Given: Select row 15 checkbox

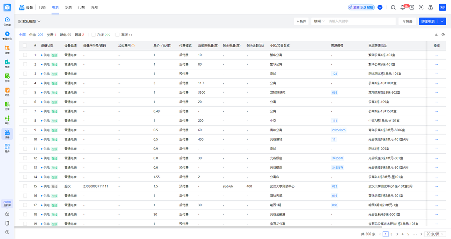Looking at the screenshot, I should [25, 186].
